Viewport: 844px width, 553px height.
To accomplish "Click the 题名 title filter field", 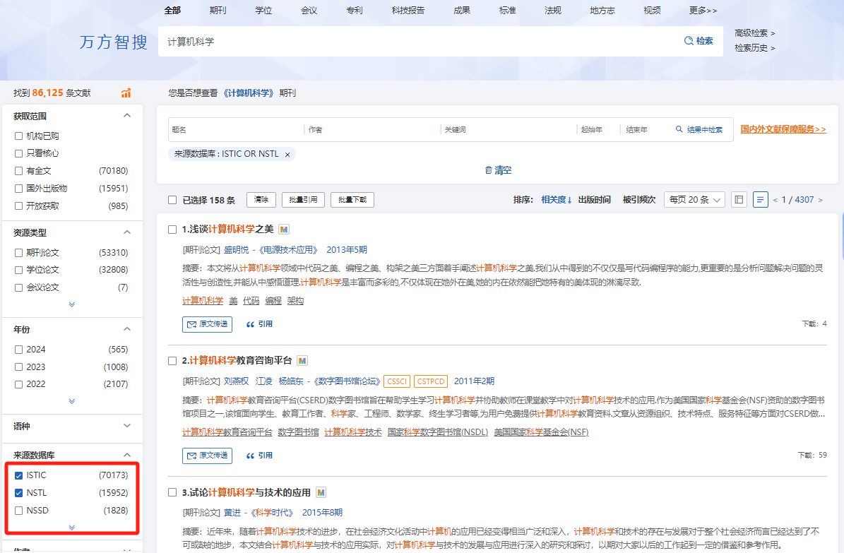I will coord(236,130).
